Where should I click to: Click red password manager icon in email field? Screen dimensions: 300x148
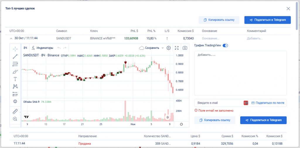[x=246, y=103]
